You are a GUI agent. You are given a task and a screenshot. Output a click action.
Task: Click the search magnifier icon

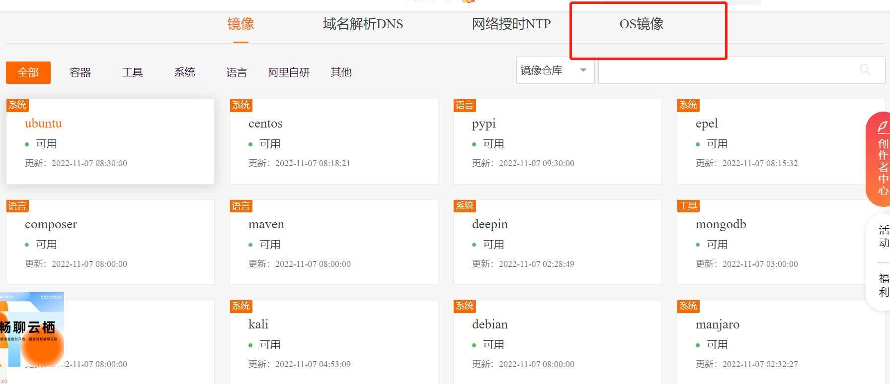865,70
